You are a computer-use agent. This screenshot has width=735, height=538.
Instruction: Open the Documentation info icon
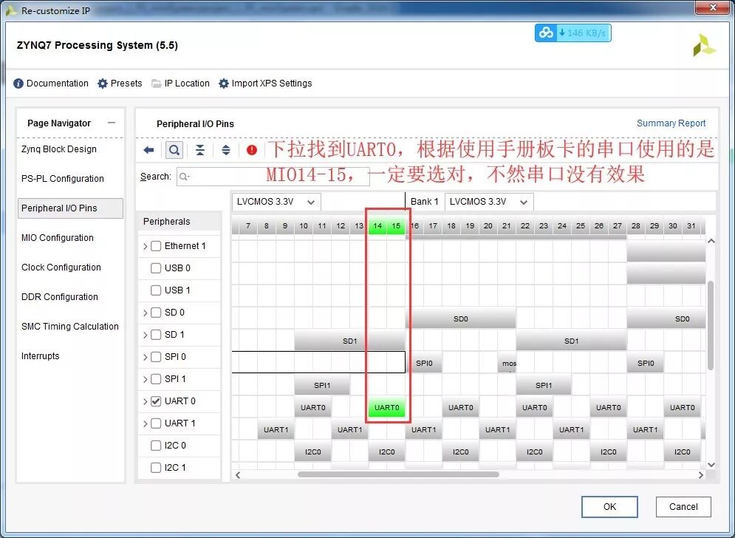[18, 84]
